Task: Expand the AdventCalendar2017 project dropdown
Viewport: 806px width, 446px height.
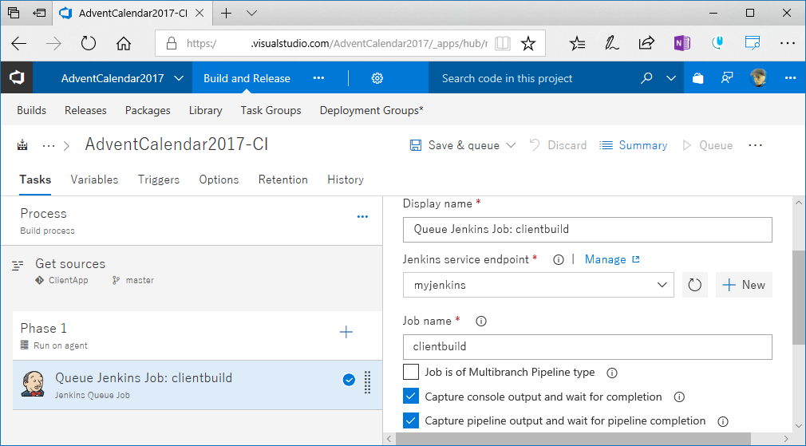Action: click(178, 78)
